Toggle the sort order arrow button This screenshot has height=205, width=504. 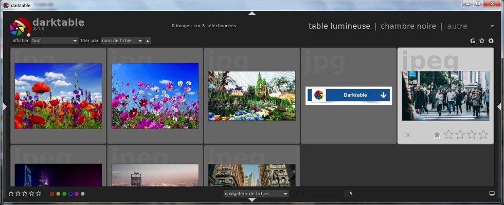[148, 41]
